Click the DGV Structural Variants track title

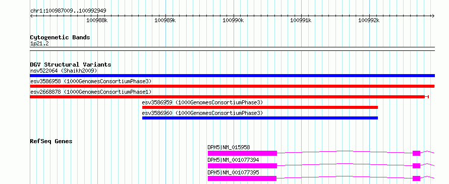(71, 65)
